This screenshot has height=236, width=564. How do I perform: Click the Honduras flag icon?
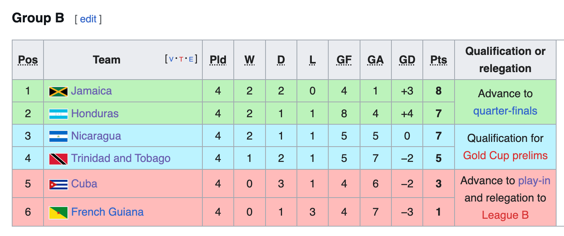58,114
